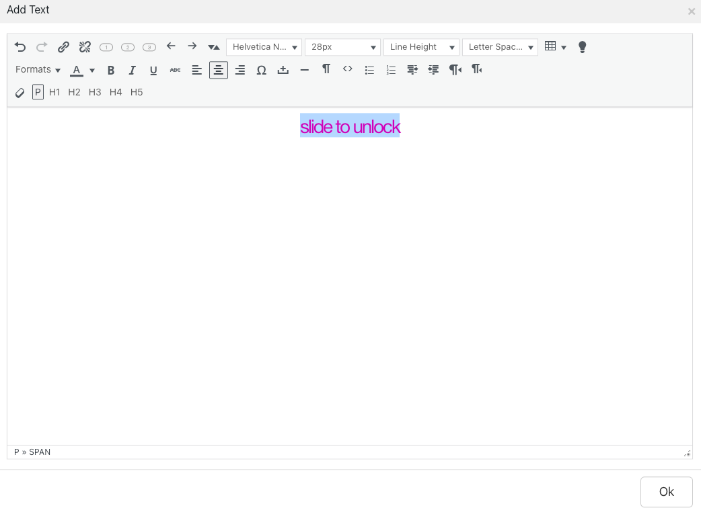This screenshot has height=512, width=701.
Task: Expand the Line Height dropdown
Action: point(421,47)
